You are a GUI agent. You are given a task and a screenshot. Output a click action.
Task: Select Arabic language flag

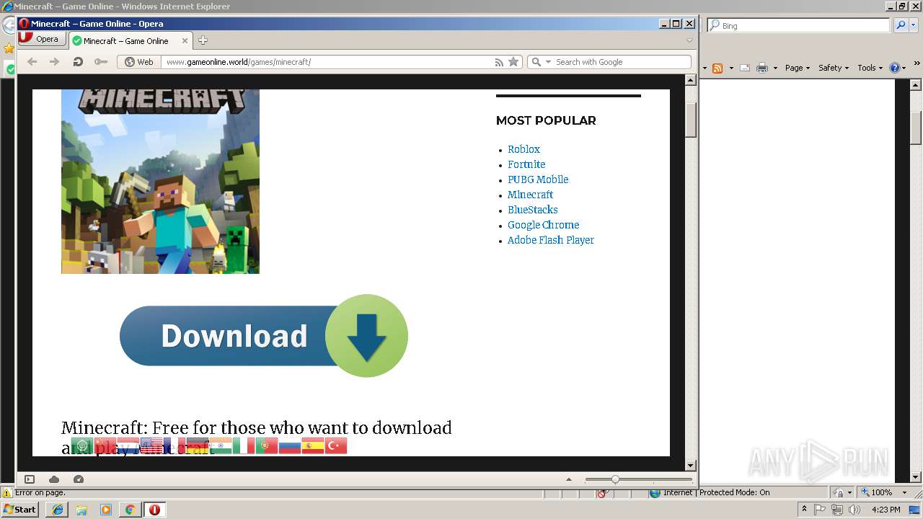pyautogui.click(x=82, y=446)
